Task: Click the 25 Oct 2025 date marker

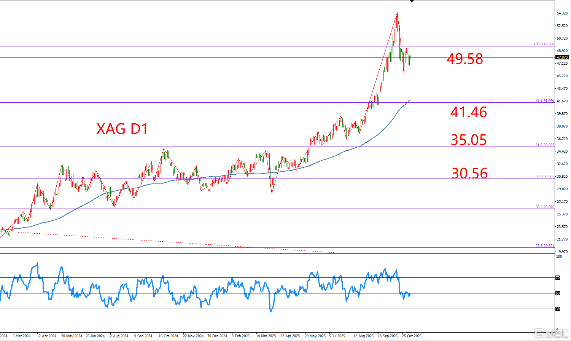Action: coord(412,336)
